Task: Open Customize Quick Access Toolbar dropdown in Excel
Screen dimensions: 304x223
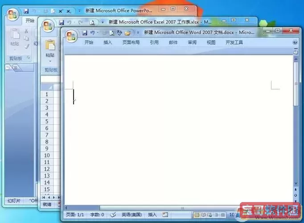Action: coord(103,22)
